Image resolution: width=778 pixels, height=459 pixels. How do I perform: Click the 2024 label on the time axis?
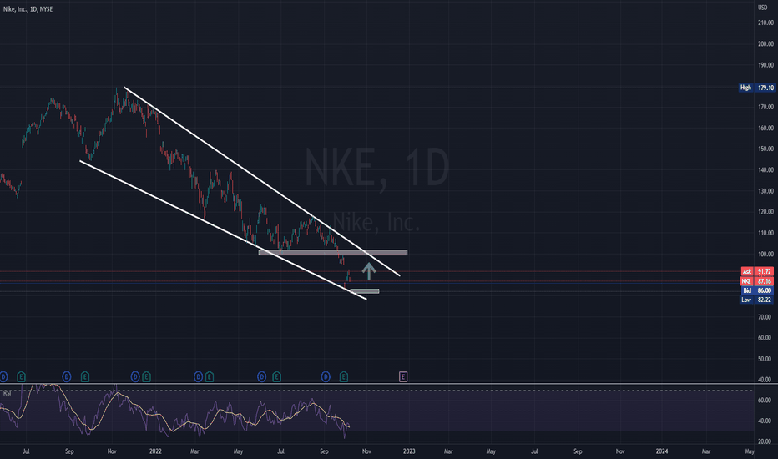click(x=662, y=451)
